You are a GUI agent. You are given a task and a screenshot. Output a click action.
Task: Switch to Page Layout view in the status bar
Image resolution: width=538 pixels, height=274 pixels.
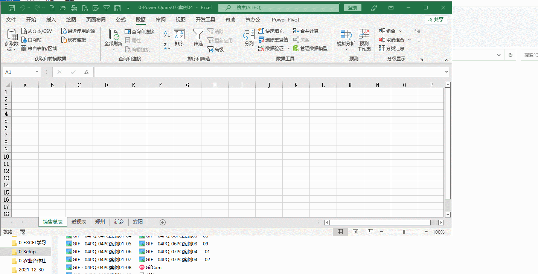pyautogui.click(x=355, y=232)
